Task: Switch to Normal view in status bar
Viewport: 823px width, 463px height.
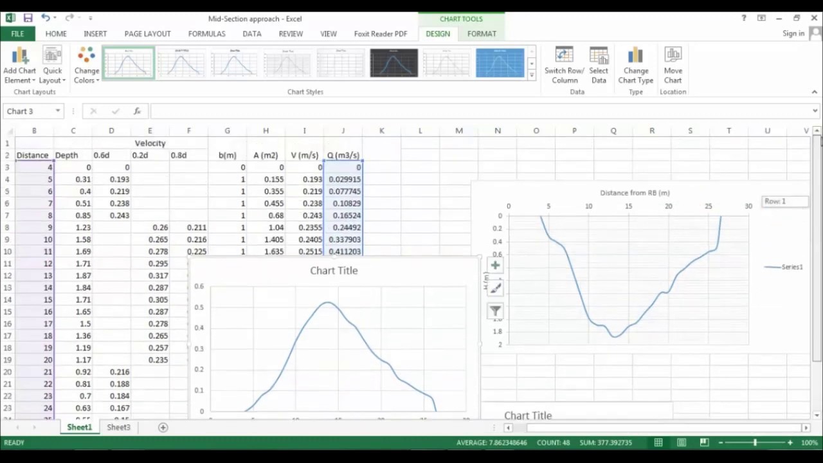Action: pyautogui.click(x=658, y=442)
